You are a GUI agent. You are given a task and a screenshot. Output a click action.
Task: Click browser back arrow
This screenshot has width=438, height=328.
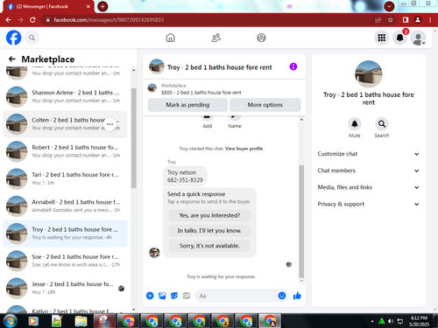(x=9, y=20)
